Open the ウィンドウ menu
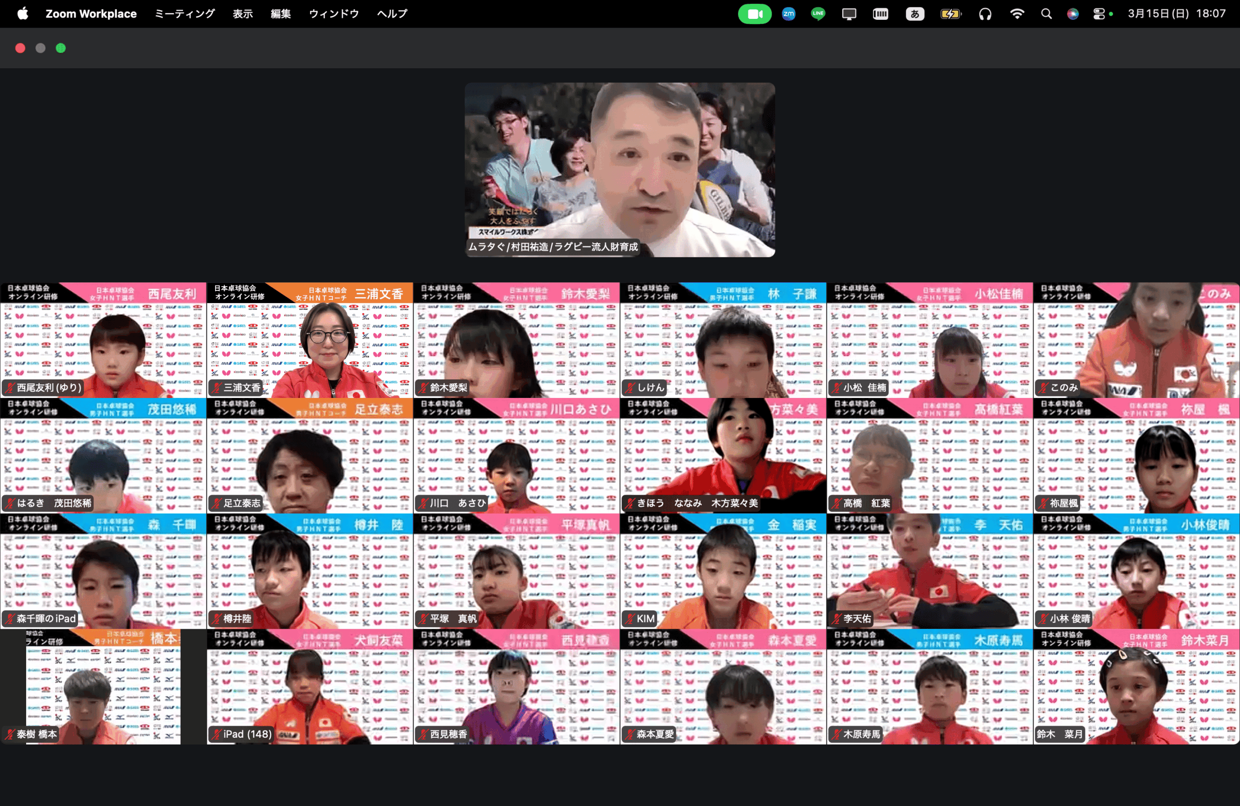This screenshot has width=1240, height=806. 333,14
